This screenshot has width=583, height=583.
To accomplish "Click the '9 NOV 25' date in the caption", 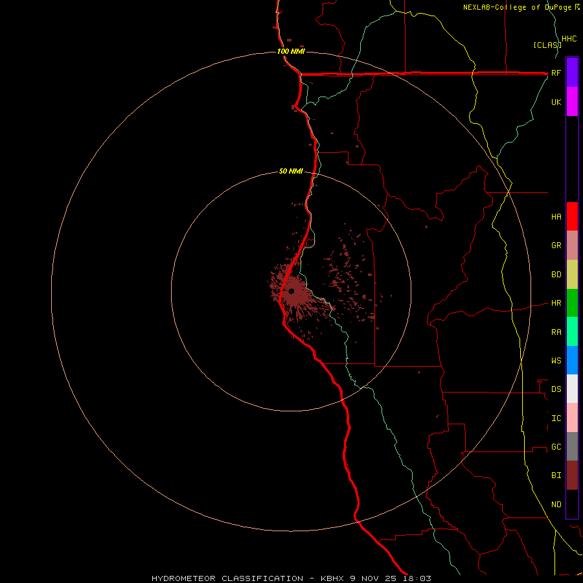I will [x=373, y=578].
